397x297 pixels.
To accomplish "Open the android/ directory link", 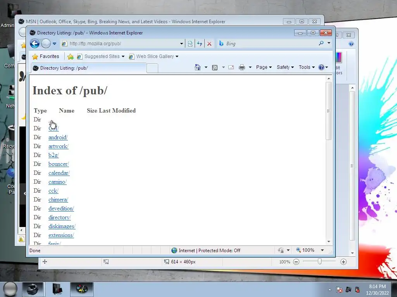I will tap(58, 137).
